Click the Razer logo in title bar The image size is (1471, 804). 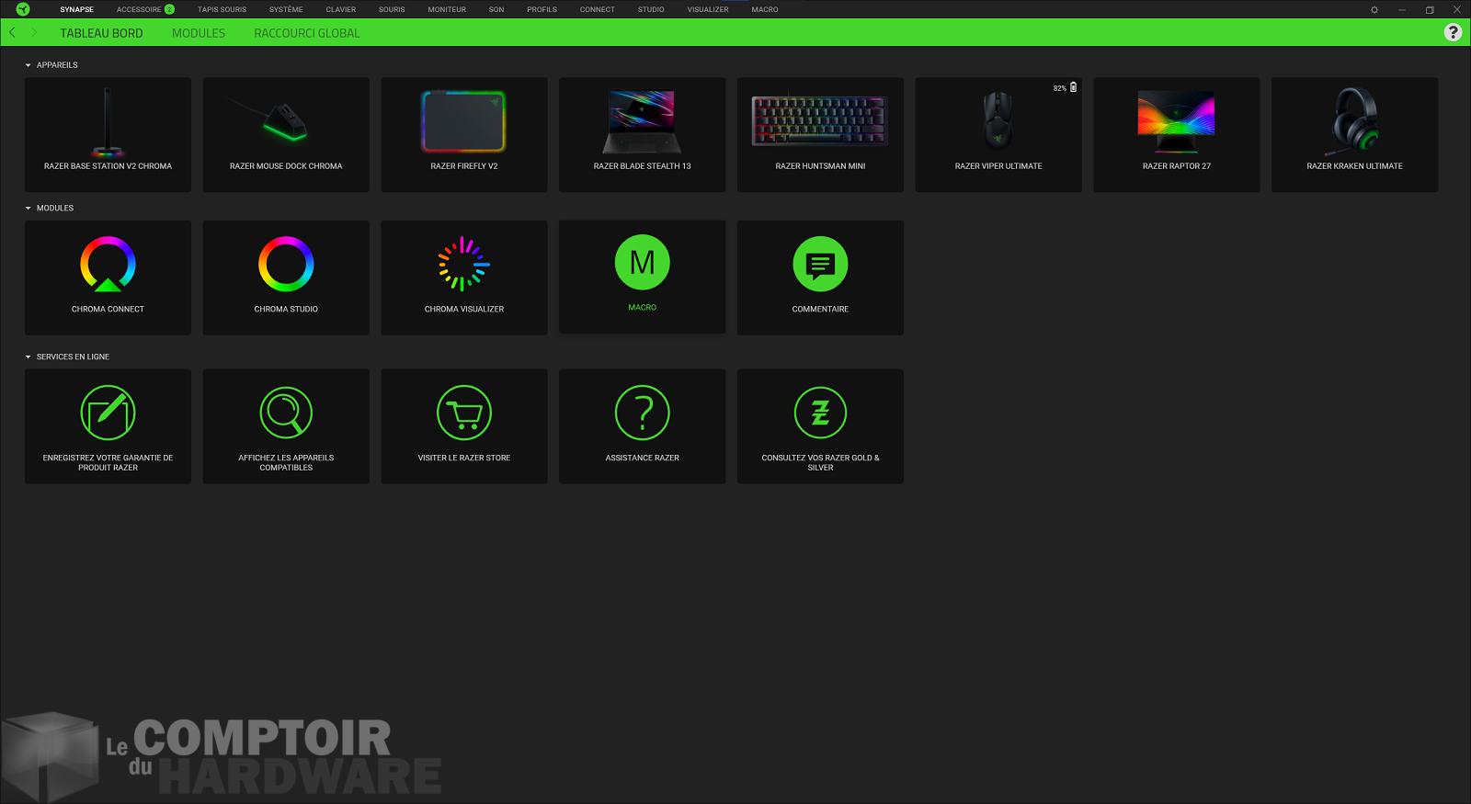pyautogui.click(x=23, y=9)
